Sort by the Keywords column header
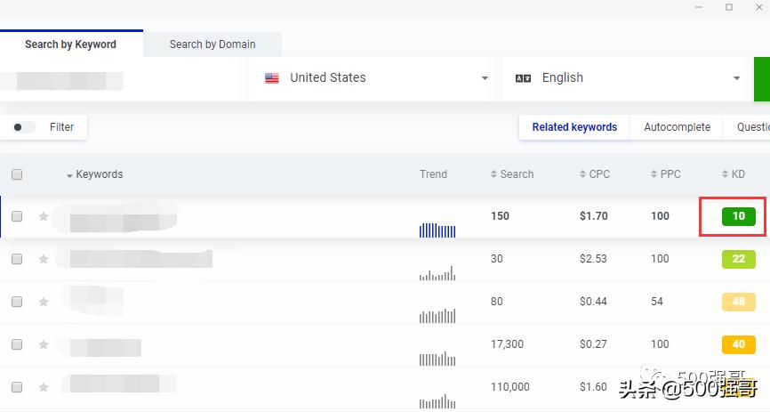 point(99,174)
